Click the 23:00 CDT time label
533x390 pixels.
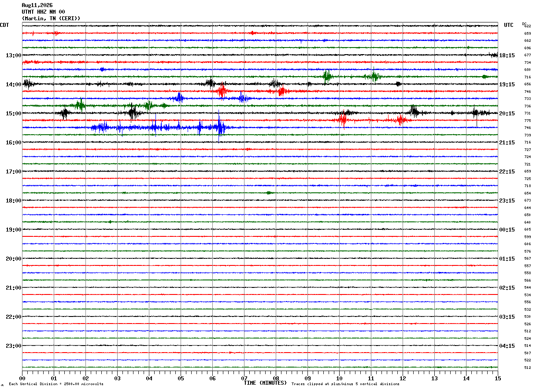tap(13, 346)
